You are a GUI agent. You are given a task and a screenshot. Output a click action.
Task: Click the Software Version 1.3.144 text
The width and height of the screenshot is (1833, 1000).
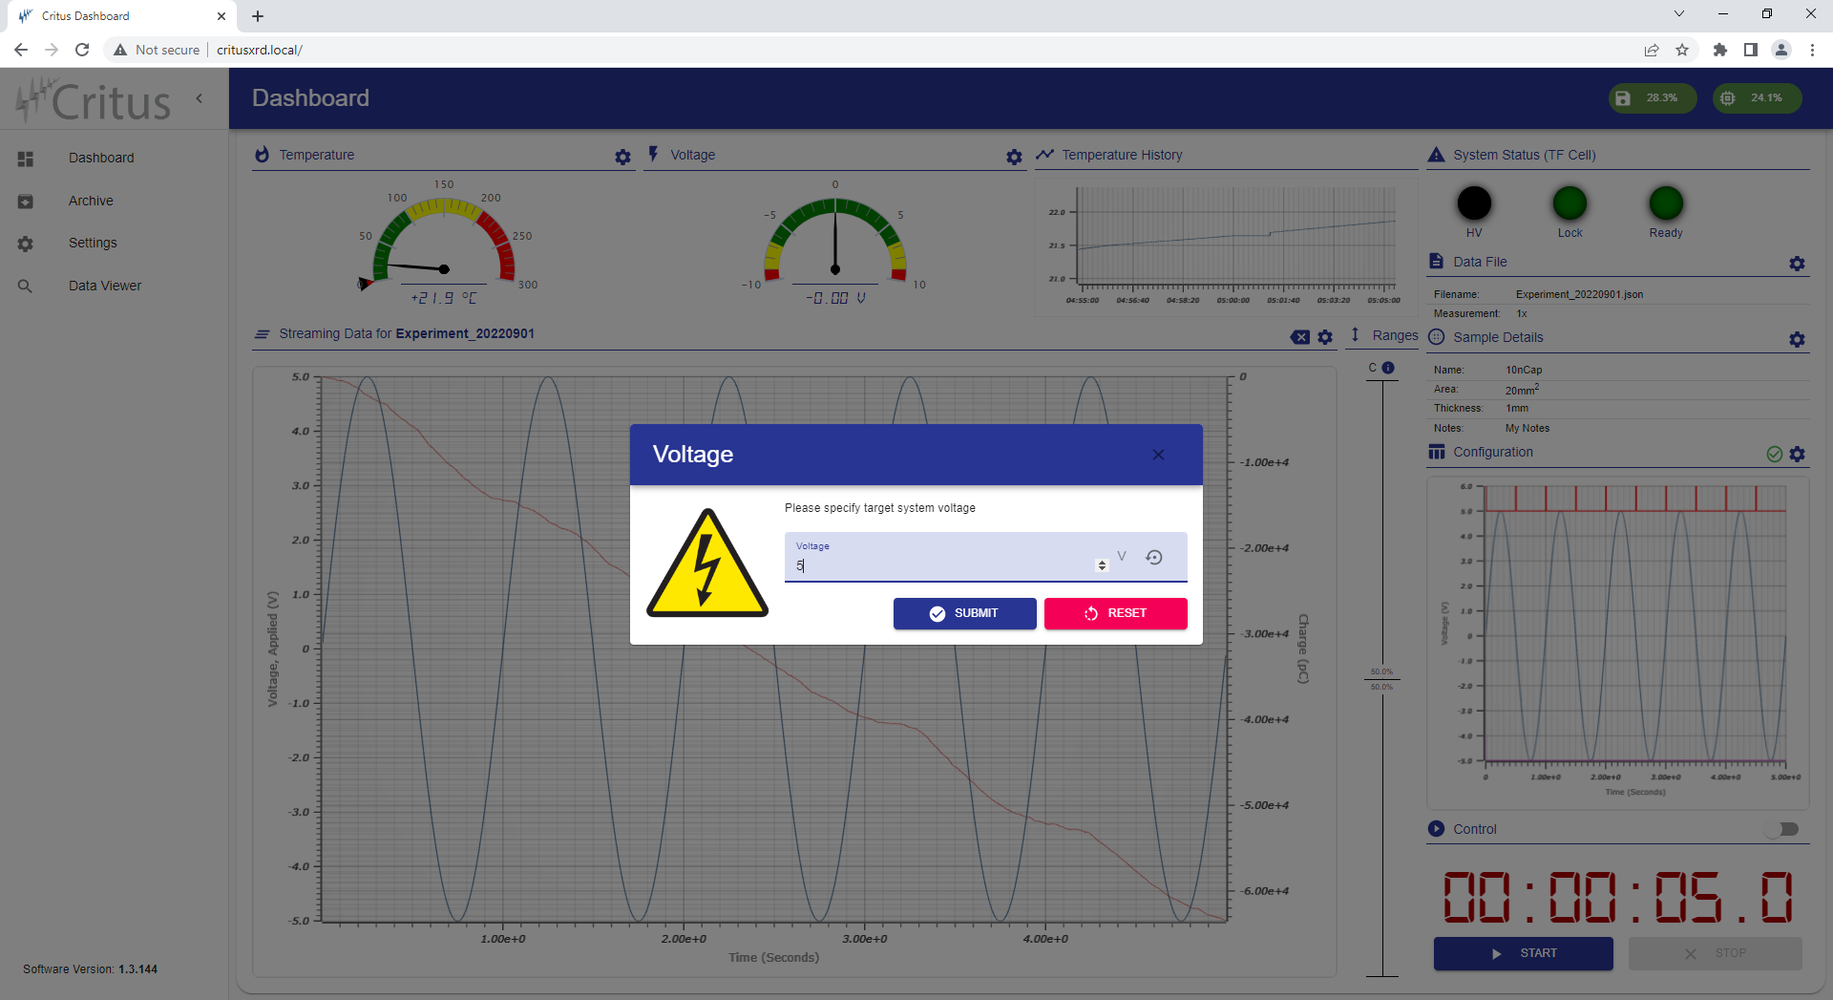(91, 969)
